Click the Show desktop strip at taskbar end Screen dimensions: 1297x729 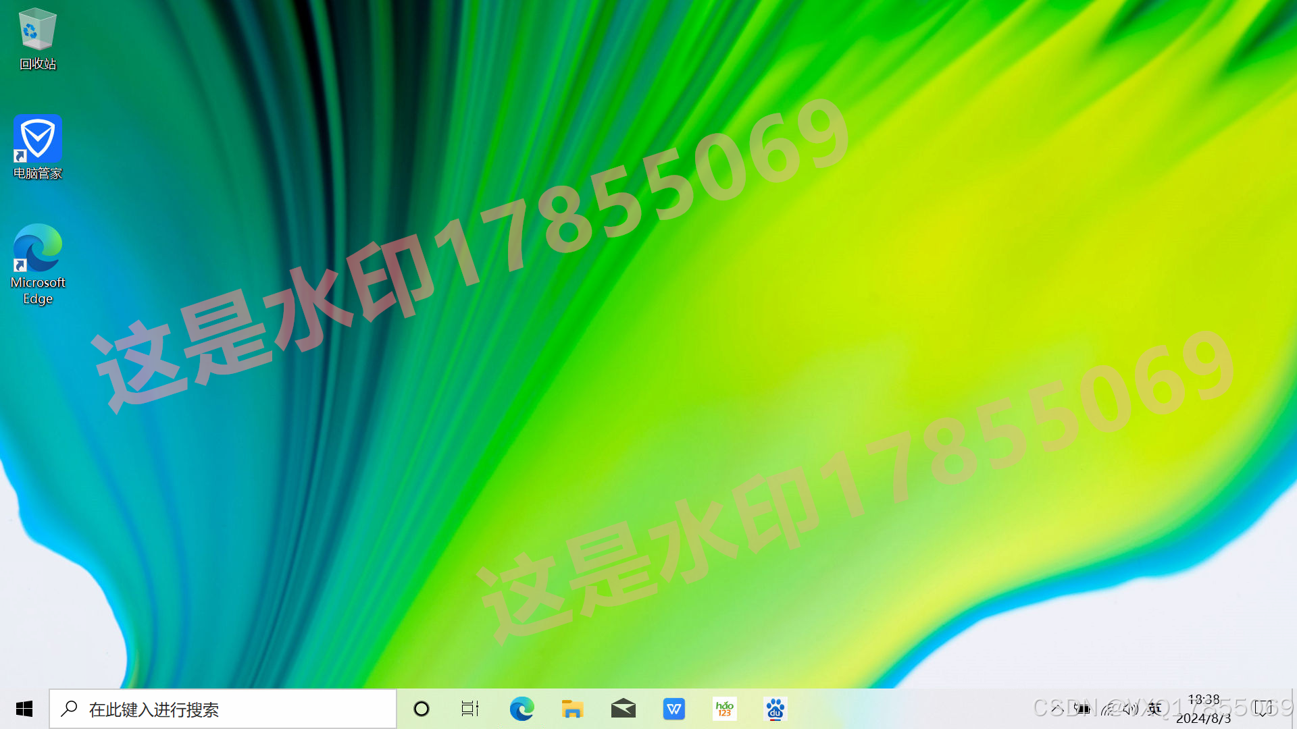(1294, 709)
